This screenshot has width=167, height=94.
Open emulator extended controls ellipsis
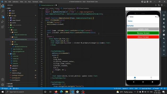(x=164, y=54)
